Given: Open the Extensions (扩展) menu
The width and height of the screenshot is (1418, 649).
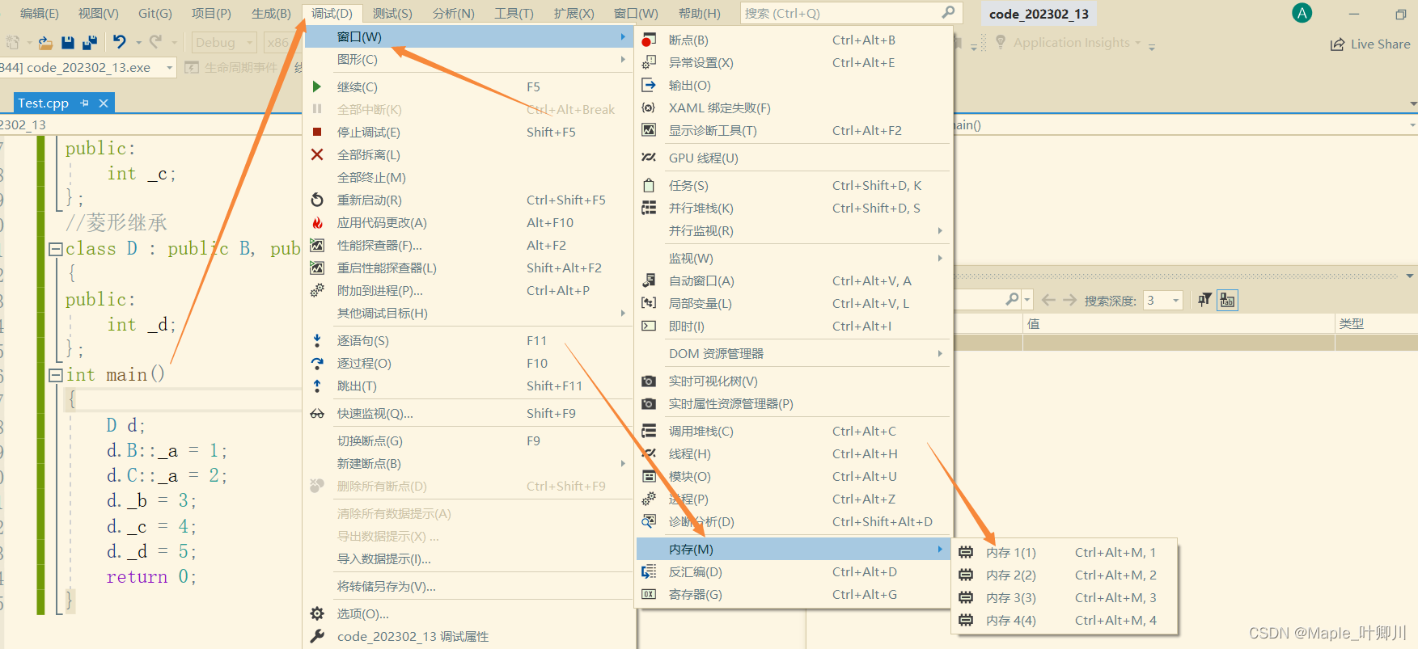Looking at the screenshot, I should (x=574, y=13).
